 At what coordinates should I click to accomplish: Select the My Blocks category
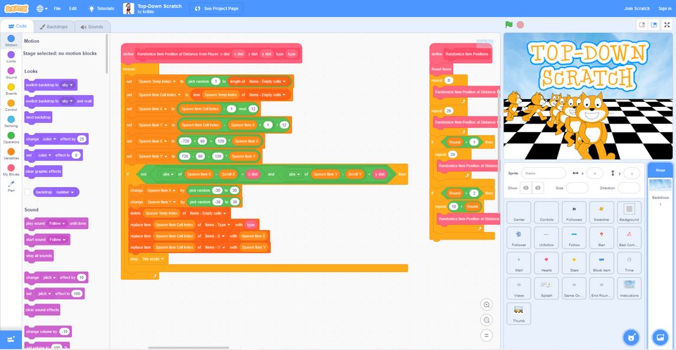coord(11,170)
